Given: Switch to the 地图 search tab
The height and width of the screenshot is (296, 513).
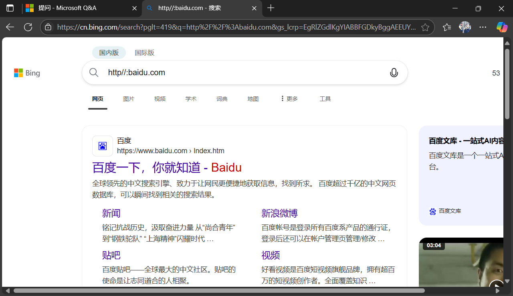Looking at the screenshot, I should point(253,98).
